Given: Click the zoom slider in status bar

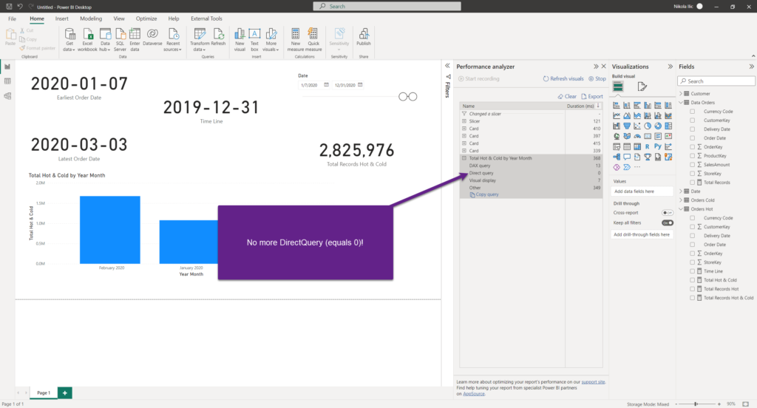Looking at the screenshot, I should click(696, 404).
